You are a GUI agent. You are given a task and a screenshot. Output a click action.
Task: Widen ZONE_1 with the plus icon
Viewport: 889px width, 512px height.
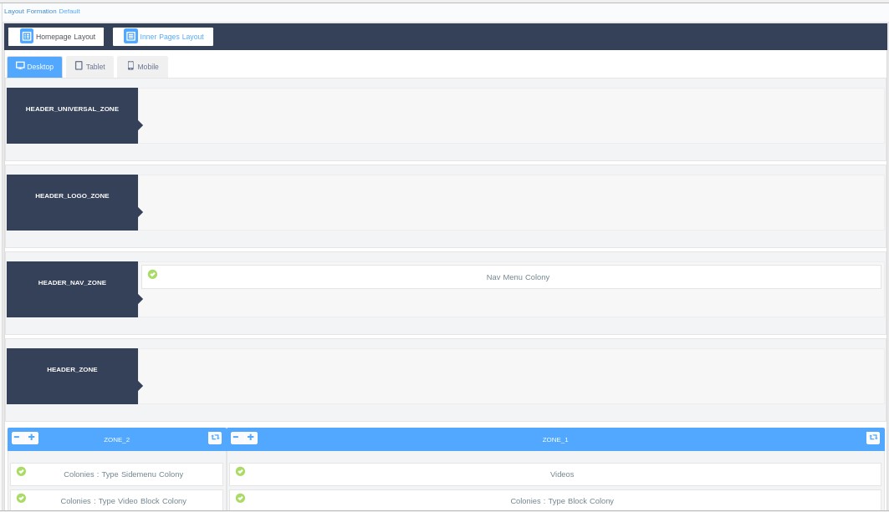pos(251,437)
